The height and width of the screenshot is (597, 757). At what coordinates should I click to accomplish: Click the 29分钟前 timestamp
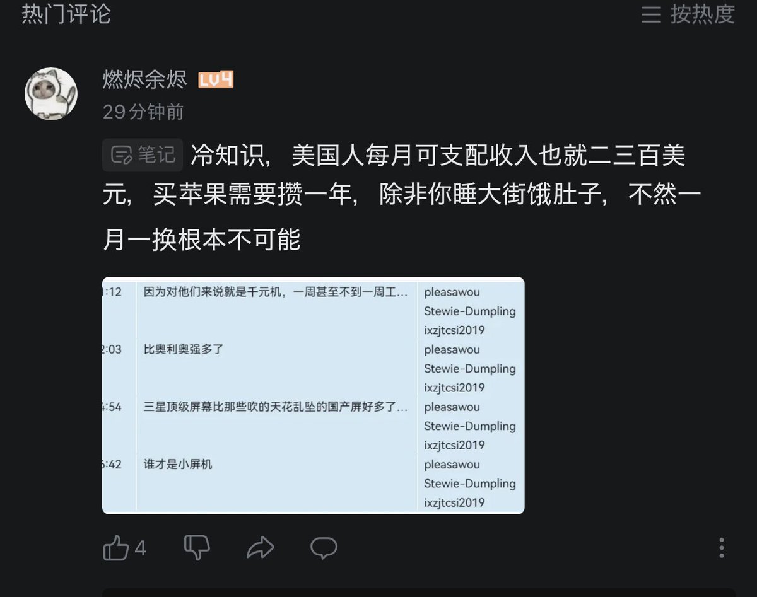tap(143, 112)
